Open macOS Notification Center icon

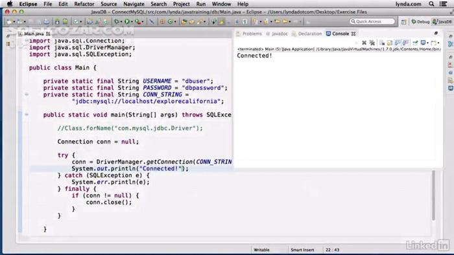pos(443,4)
